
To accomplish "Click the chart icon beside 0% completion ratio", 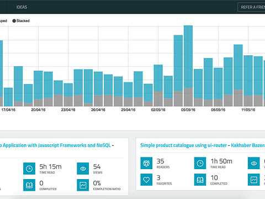I will [x=83, y=185].
